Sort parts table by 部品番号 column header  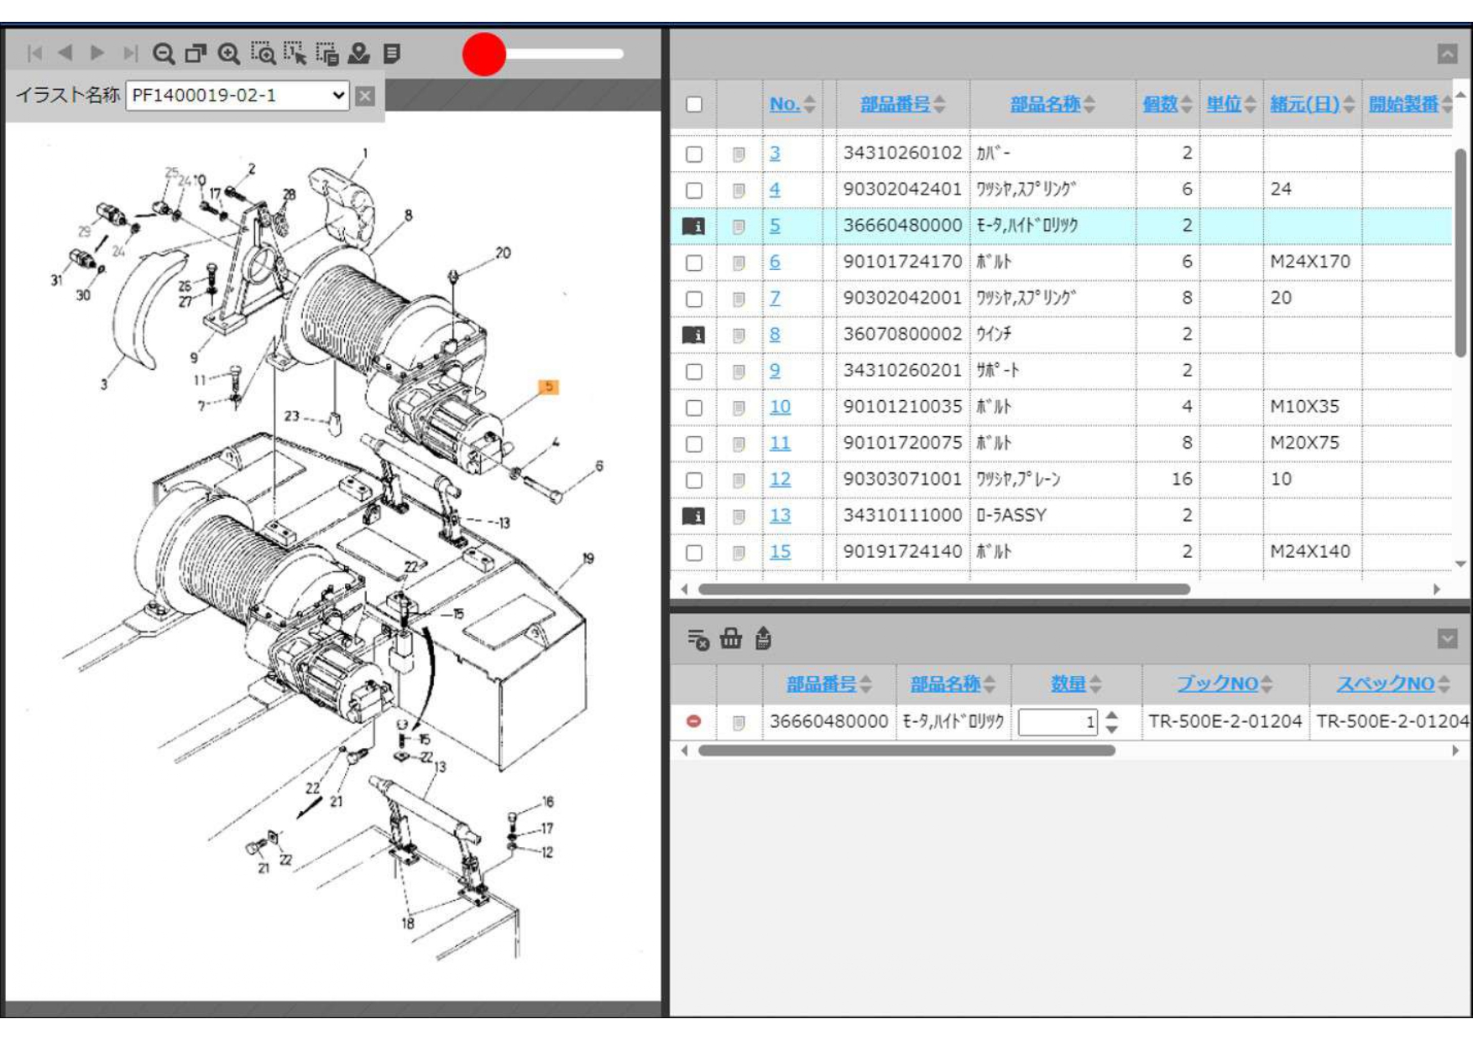(x=895, y=105)
